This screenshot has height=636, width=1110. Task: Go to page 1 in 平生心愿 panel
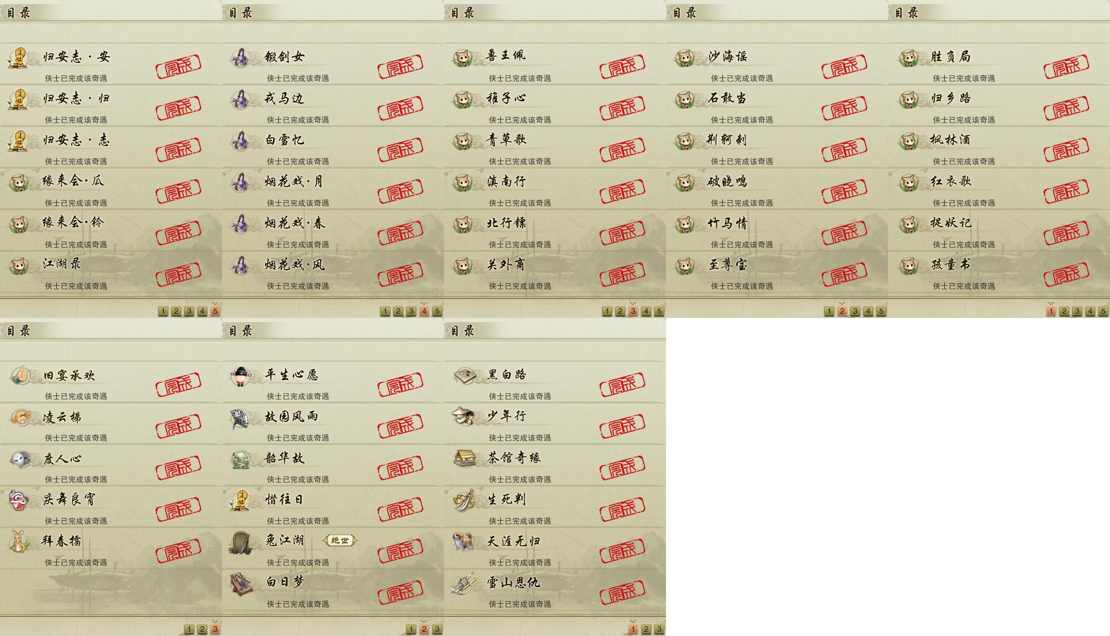pyautogui.click(x=411, y=629)
